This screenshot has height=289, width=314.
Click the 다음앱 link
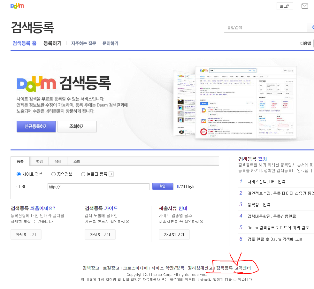[x=306, y=43]
